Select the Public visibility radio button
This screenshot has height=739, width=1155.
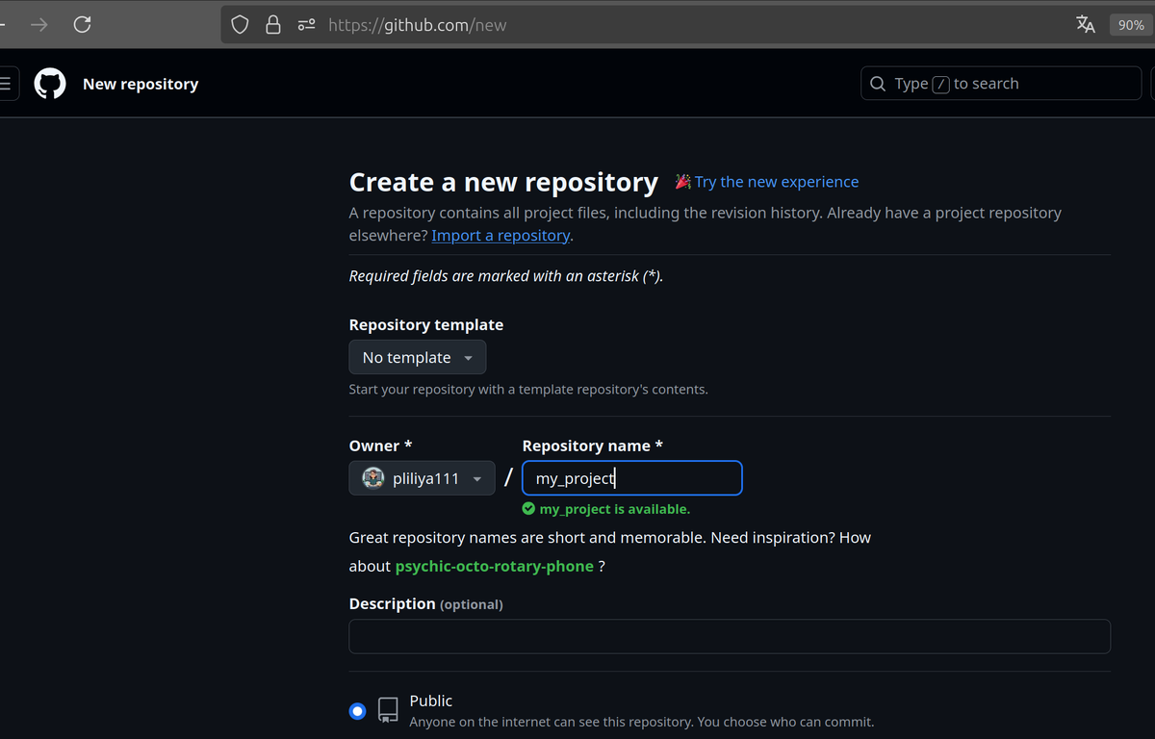[358, 711]
